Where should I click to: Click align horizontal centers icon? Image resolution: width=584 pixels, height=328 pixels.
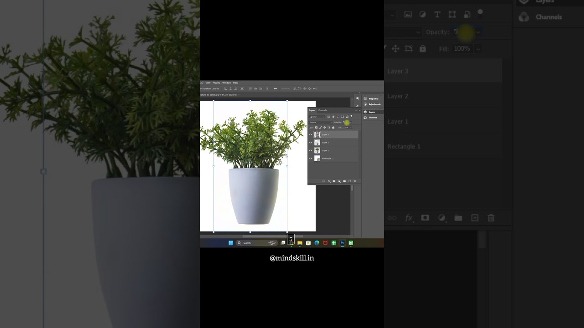pyautogui.click(x=230, y=88)
